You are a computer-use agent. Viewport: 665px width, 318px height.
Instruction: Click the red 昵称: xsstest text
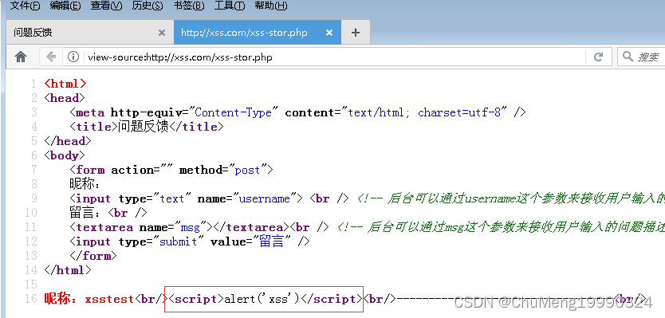pos(89,299)
